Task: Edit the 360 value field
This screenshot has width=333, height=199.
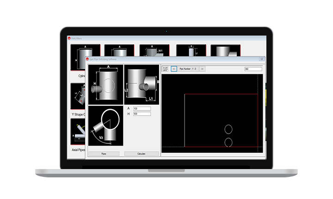Action: pyautogui.click(x=253, y=69)
